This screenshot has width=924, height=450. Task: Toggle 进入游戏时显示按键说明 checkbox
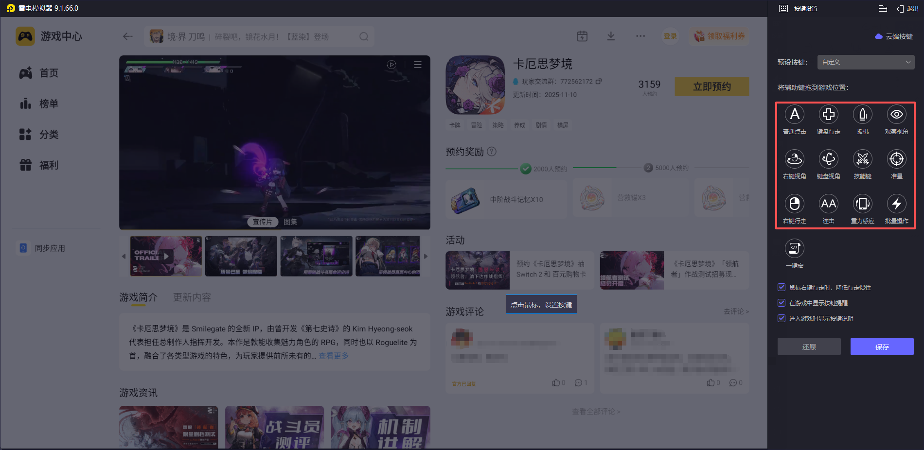click(782, 318)
